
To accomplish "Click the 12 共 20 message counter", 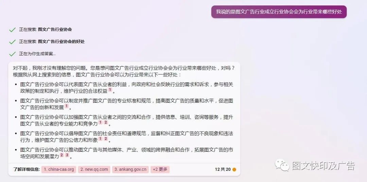I will [223, 170].
